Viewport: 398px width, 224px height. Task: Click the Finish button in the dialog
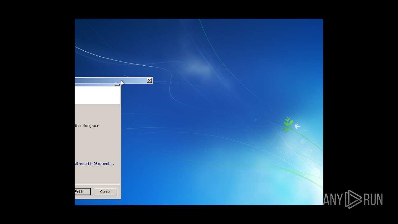[x=82, y=192]
